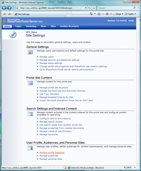Go to the Topics navigation tab
The image size is (141, 171).
pos(18,26)
